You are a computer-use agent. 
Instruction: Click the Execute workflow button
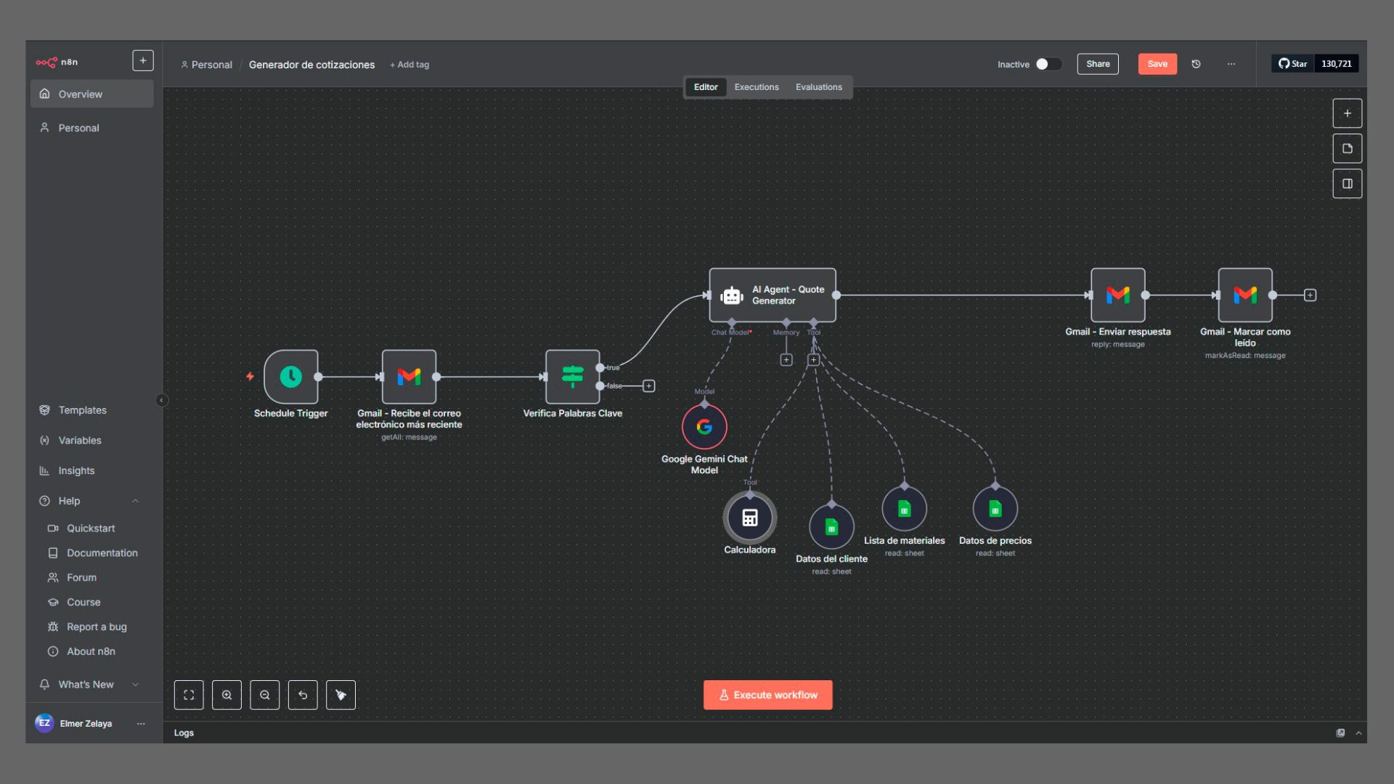pyautogui.click(x=767, y=695)
